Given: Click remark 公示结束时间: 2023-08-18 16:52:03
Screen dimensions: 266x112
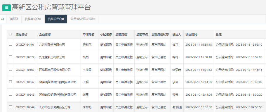Looking at the screenshot, I should click(x=239, y=57).
